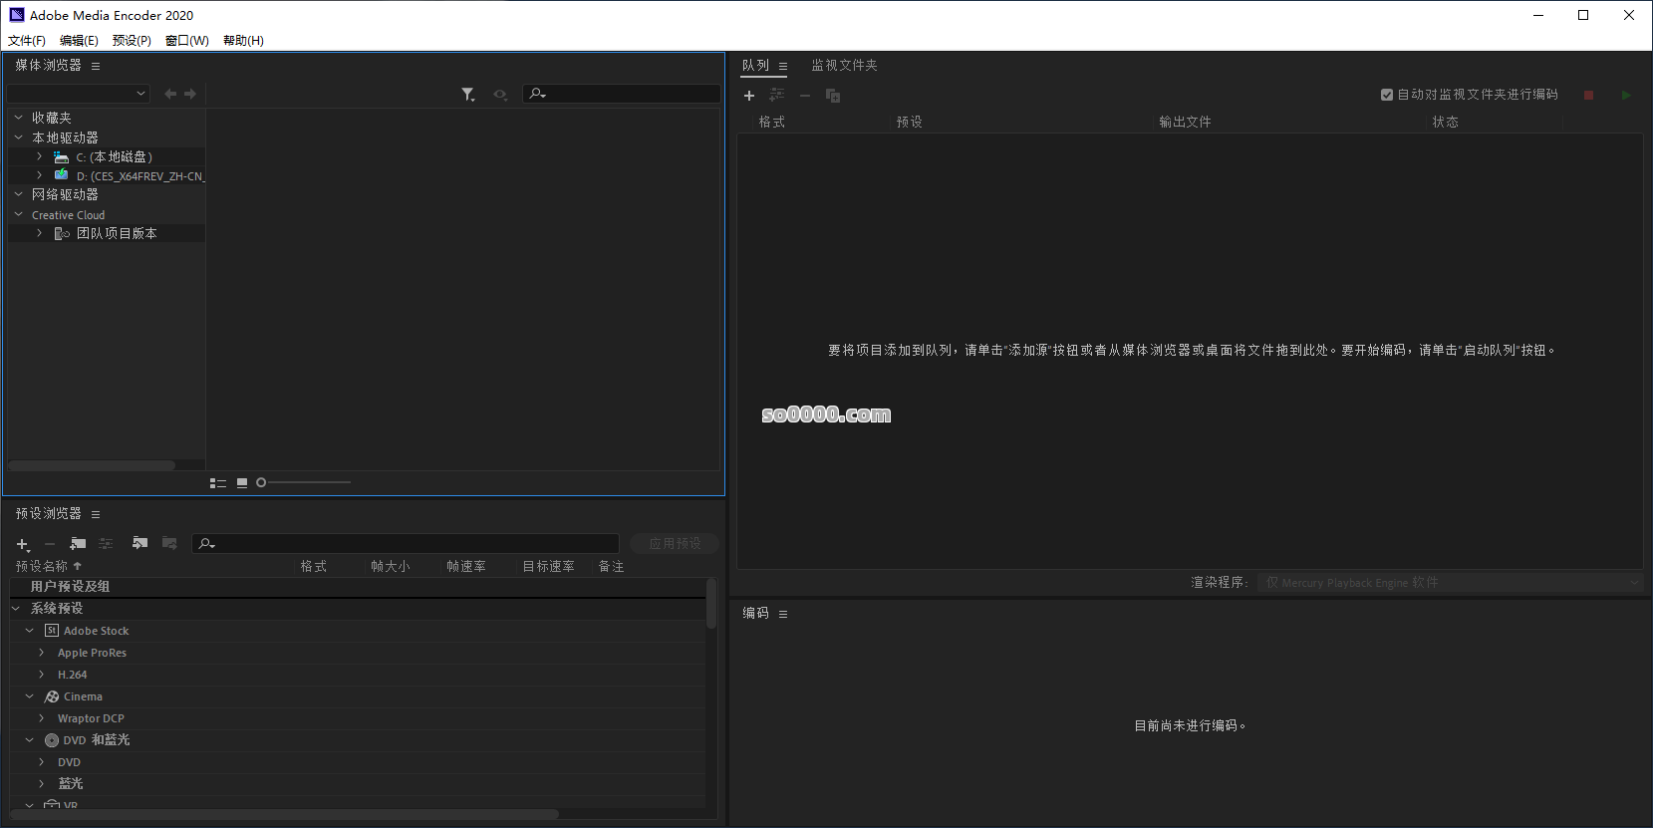Open the media browser location dropdown
The width and height of the screenshot is (1653, 828).
78,94
